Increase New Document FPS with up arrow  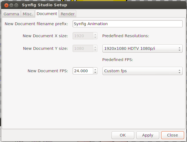click(x=95, y=69)
